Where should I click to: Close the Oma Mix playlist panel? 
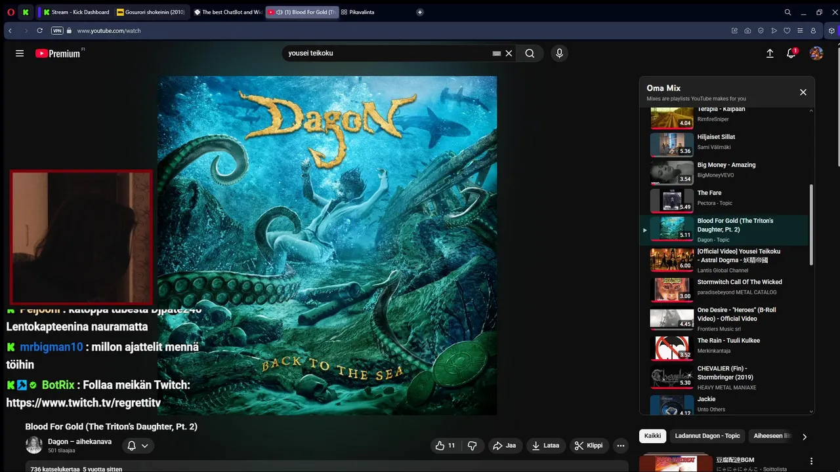tap(803, 92)
